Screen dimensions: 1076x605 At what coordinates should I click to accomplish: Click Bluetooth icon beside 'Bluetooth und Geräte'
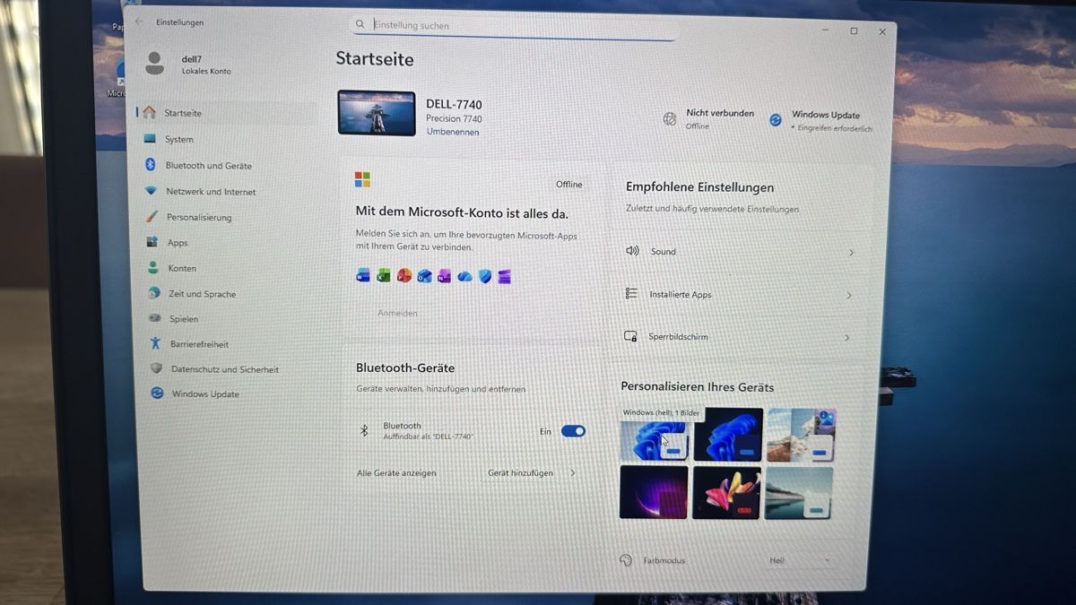pos(151,165)
